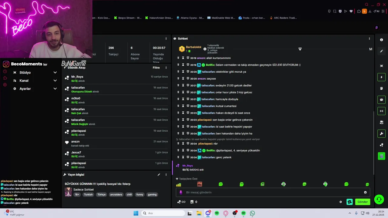Switch to HakanArslan Strea... tab
Screen dimensions: 388x218
pyautogui.click(x=159, y=18)
